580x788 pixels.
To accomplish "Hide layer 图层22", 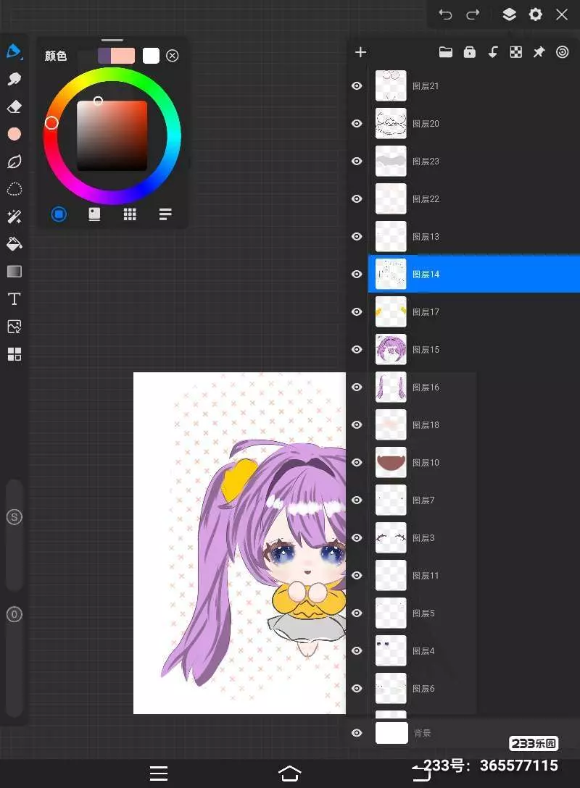I will click(x=357, y=199).
